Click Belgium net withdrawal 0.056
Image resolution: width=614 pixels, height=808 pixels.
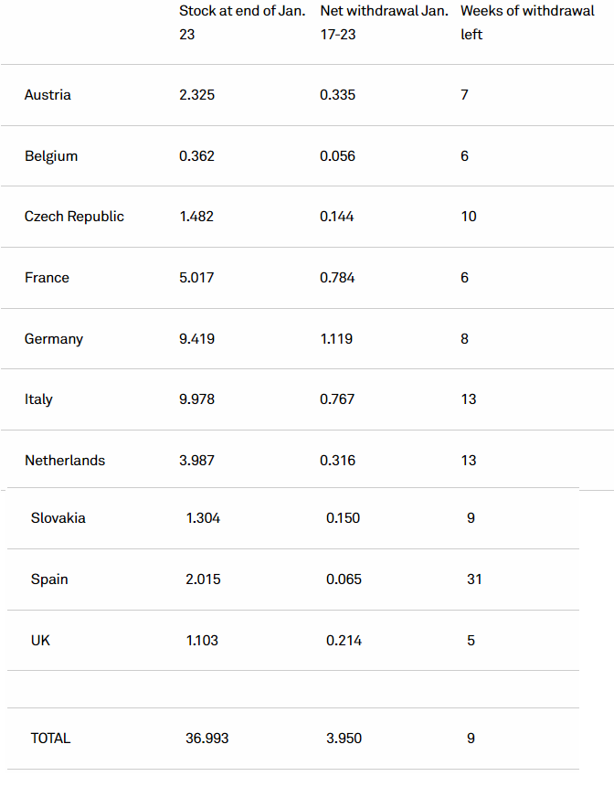click(337, 156)
